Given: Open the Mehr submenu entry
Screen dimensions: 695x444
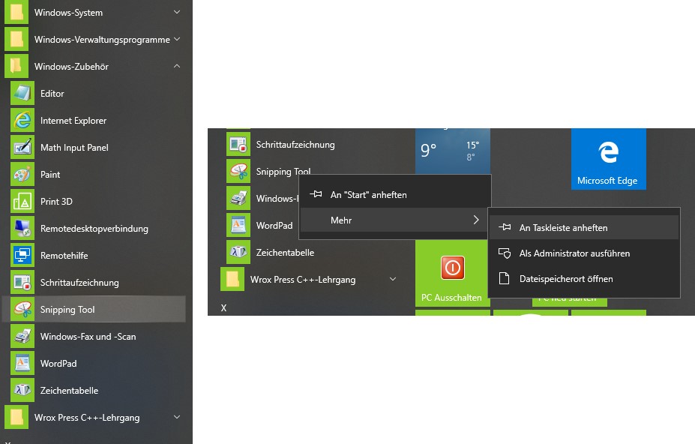Looking at the screenshot, I should point(395,220).
